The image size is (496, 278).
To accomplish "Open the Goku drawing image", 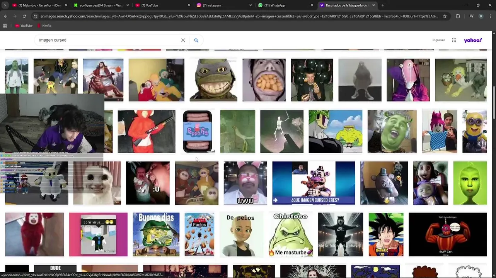I will click(386, 234).
